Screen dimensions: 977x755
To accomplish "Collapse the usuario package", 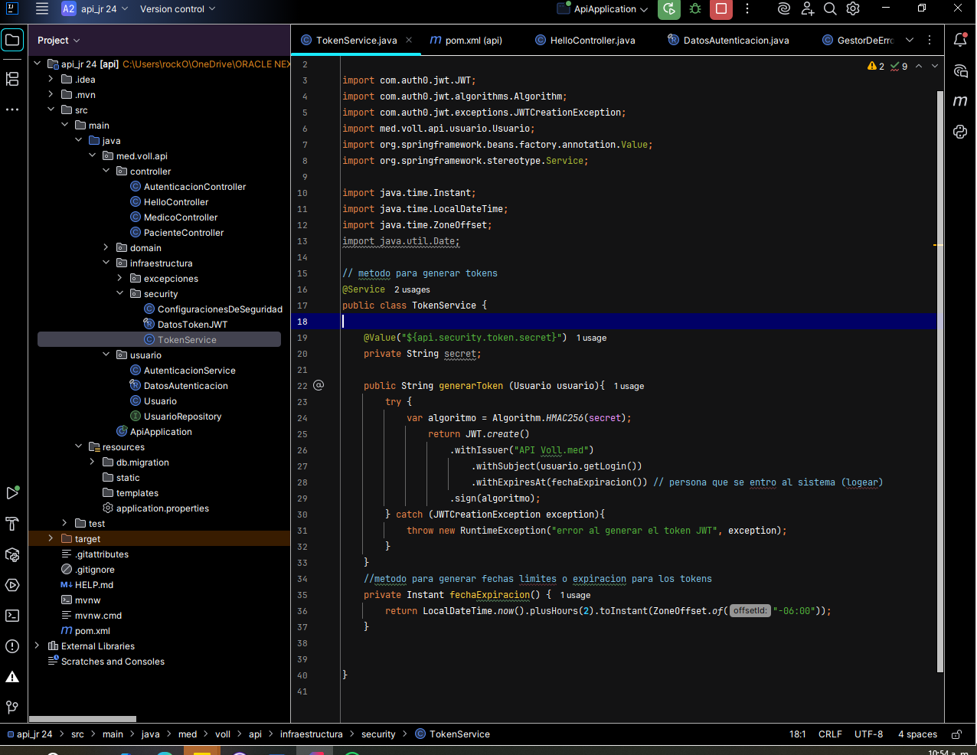I will [x=106, y=355].
